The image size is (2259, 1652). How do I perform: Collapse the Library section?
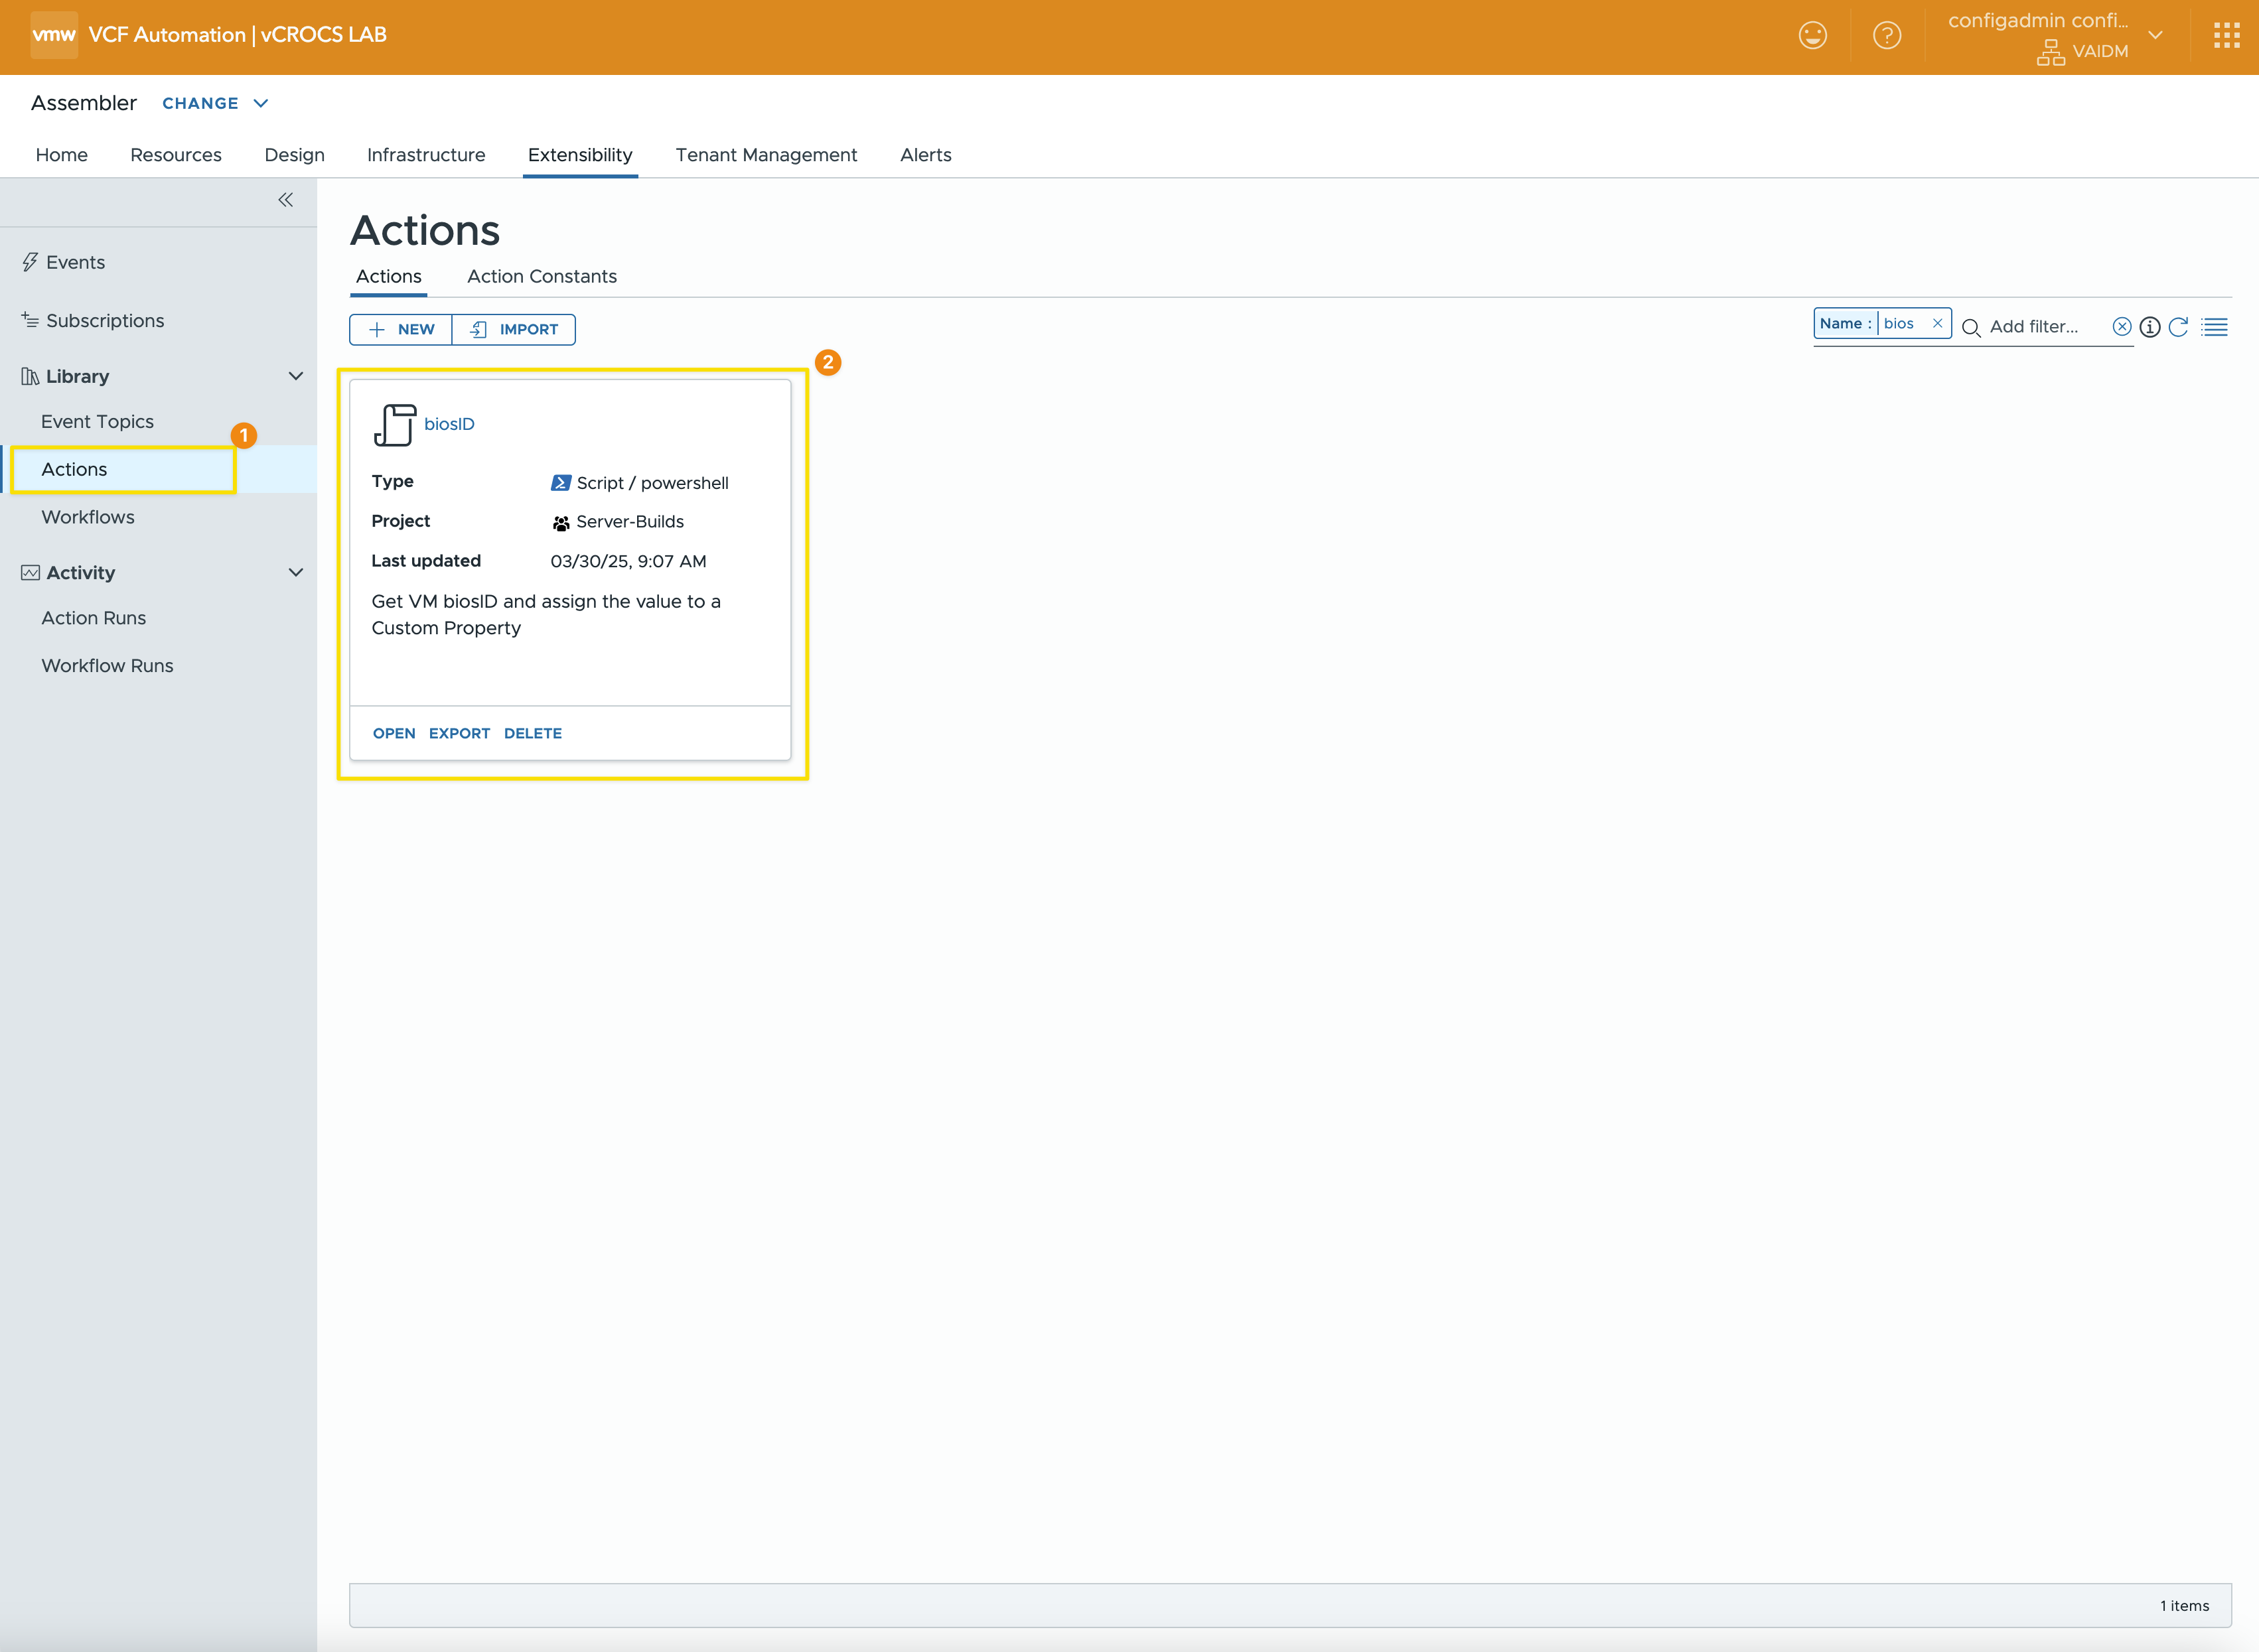[296, 376]
